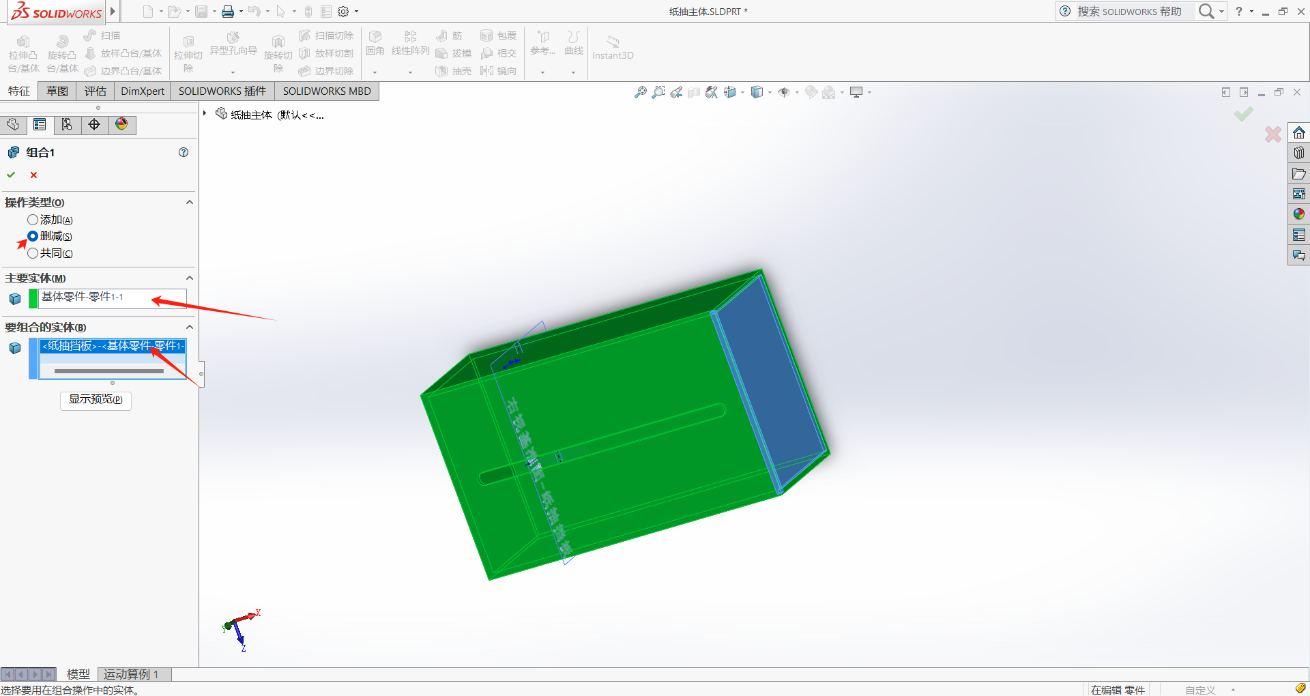Expand the 纸抽主体 flyout feature tree
Viewport: 1310px width, 696px height.
[205, 114]
